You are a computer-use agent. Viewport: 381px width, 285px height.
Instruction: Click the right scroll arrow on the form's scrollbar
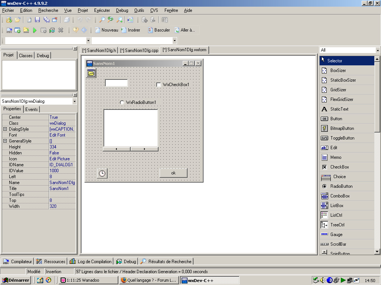point(144,149)
